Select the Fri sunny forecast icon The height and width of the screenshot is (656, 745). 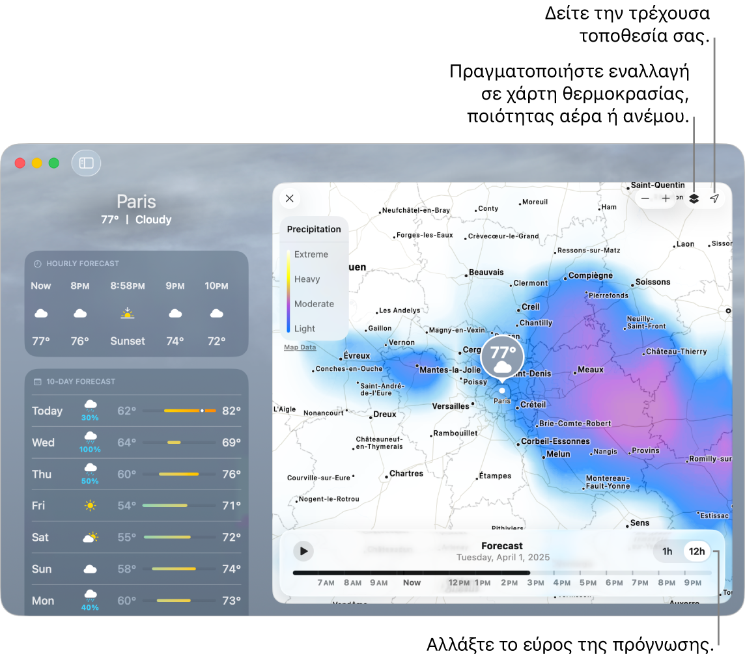click(90, 506)
